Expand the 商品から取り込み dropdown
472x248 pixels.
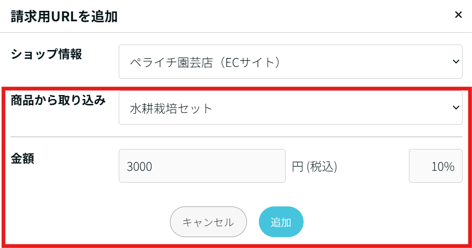pyautogui.click(x=291, y=108)
